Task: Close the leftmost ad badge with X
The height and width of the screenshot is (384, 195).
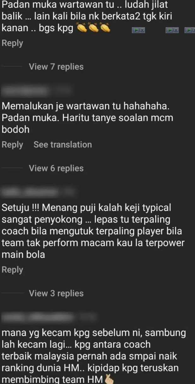Action: pyautogui.click(x=142, y=30)
